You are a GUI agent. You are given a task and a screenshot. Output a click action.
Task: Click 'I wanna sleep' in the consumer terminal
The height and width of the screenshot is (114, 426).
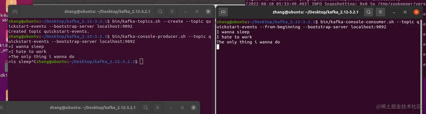click(233, 32)
